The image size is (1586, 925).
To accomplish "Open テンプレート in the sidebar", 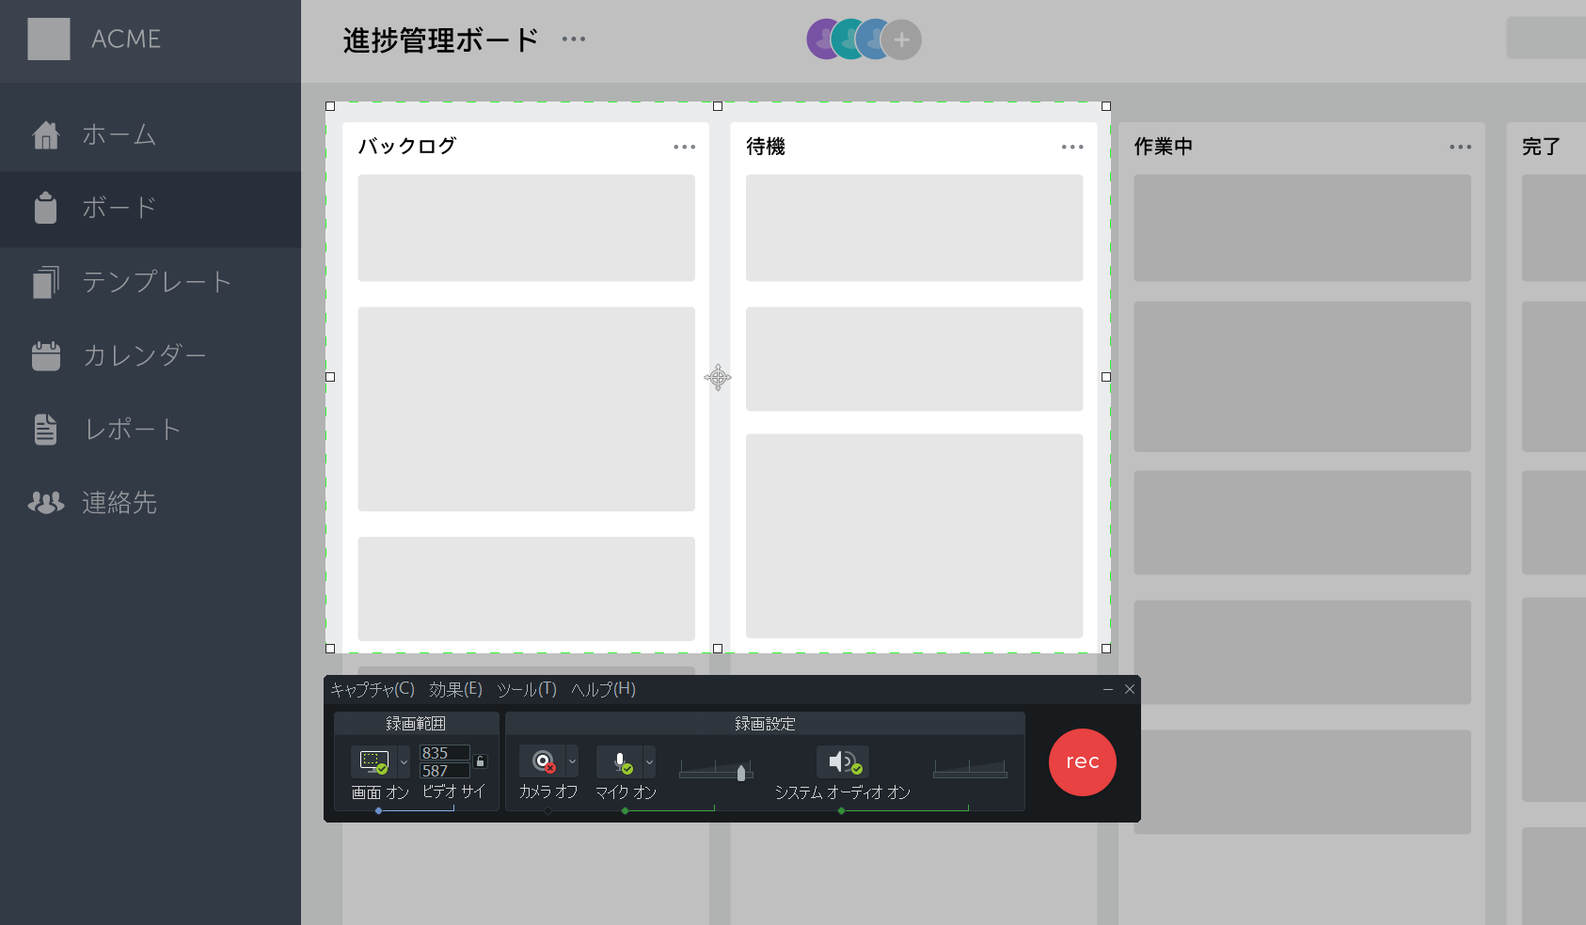I will pyautogui.click(x=151, y=282).
